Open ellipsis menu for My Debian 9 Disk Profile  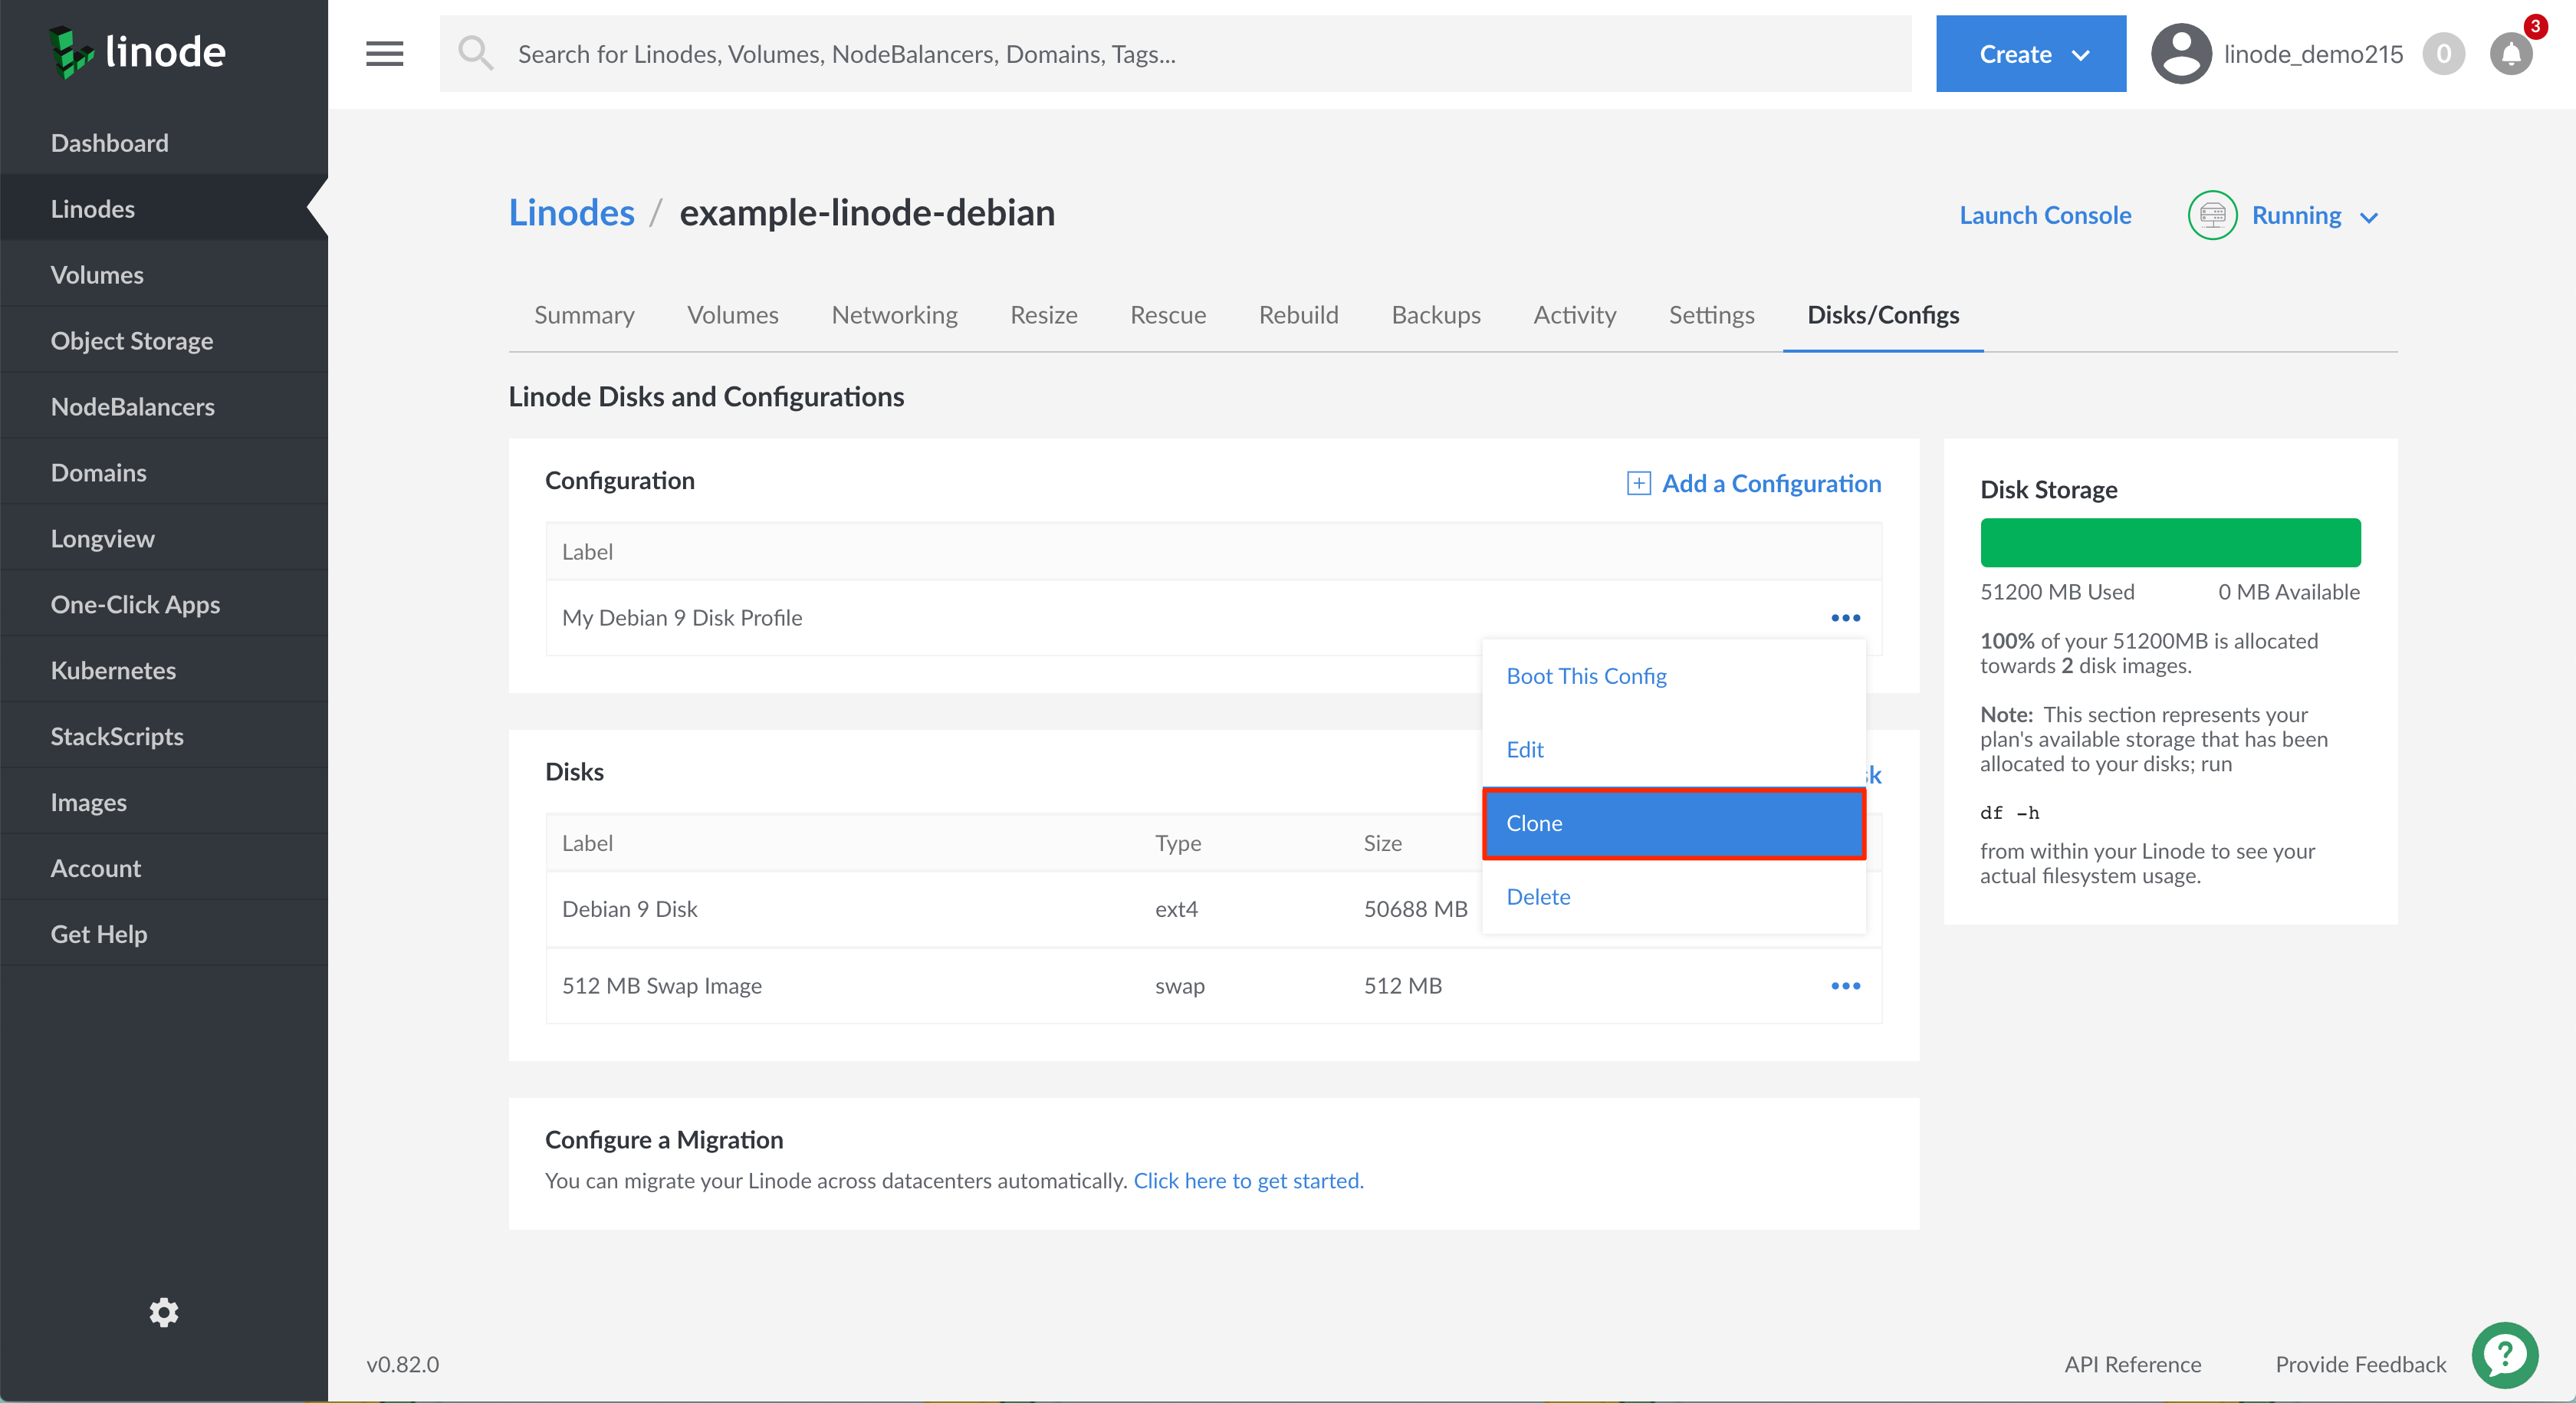1845,618
